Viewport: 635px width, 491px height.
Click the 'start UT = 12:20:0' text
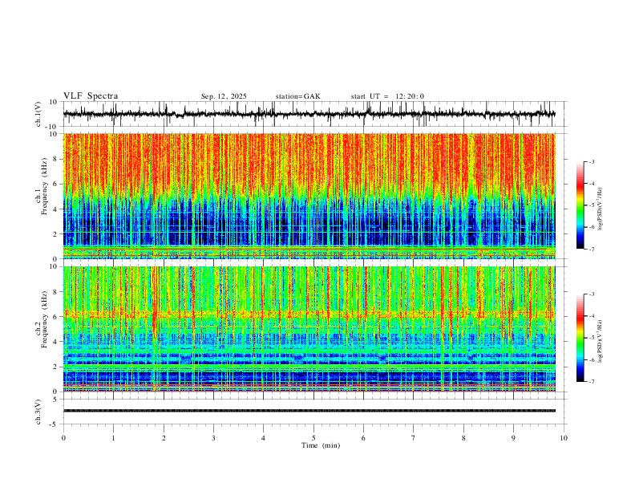(387, 96)
